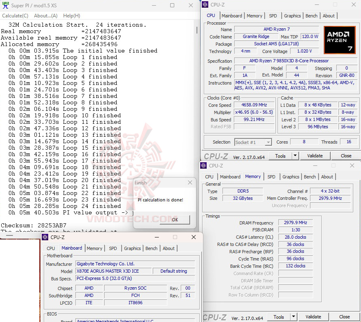Switch to SPD tab in Mainboard CPU-Z window

[x=113, y=248]
